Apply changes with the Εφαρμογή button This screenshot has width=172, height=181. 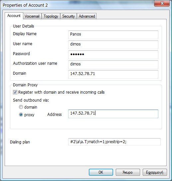click(155, 172)
